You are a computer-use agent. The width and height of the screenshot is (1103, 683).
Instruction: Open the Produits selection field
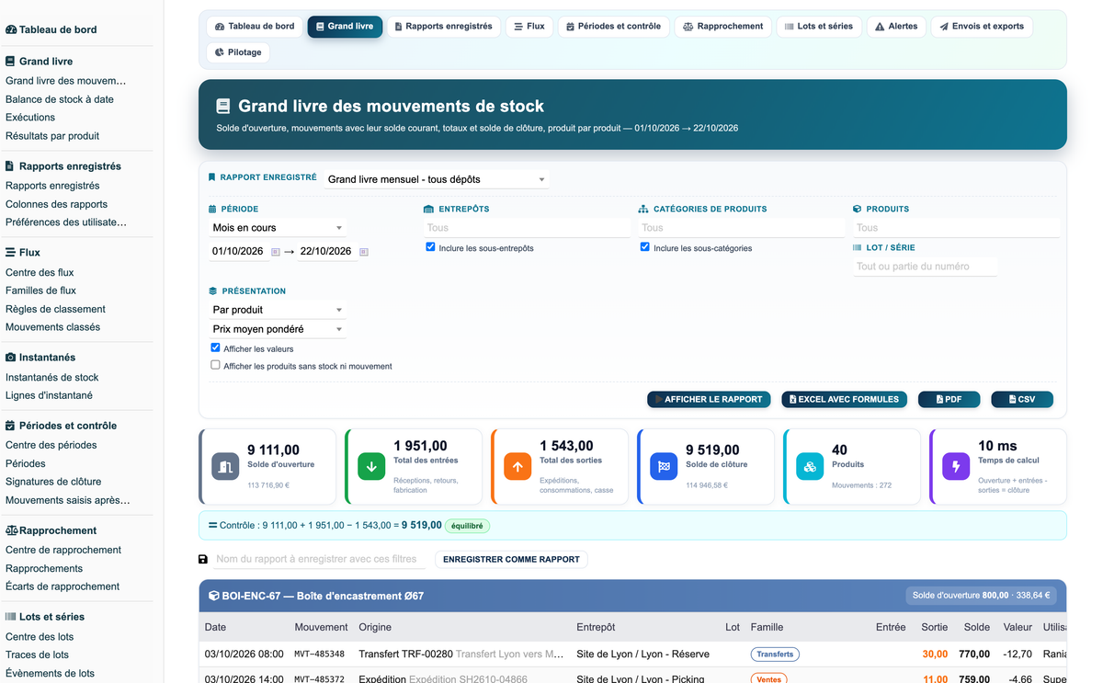coord(956,228)
